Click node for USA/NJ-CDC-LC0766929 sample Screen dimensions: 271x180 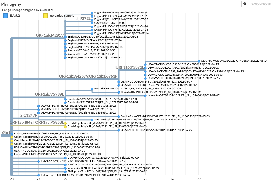[x=12, y=151]
